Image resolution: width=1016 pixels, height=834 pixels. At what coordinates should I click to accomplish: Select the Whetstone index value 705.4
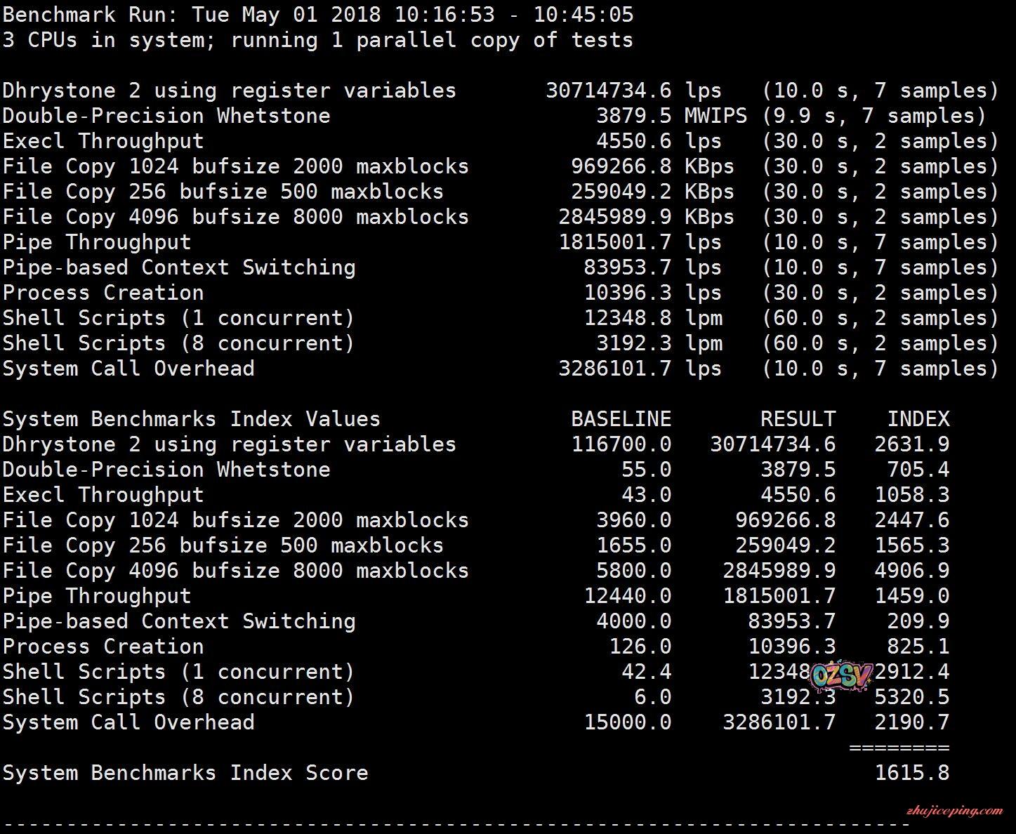tap(918, 470)
